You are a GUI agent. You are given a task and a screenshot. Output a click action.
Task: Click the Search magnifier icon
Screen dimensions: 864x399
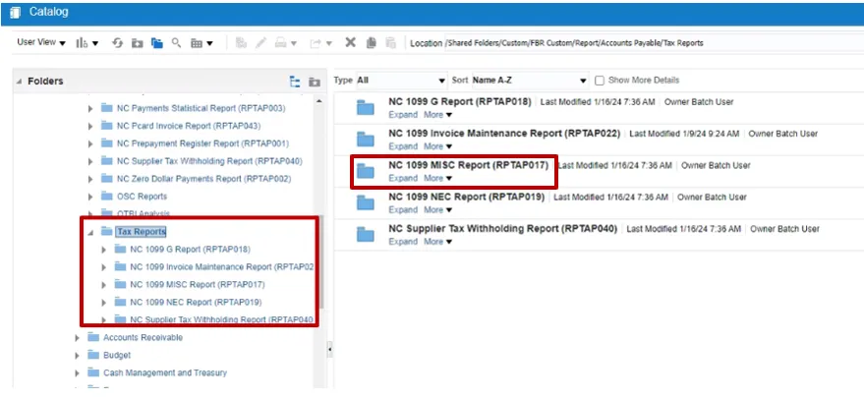click(176, 43)
